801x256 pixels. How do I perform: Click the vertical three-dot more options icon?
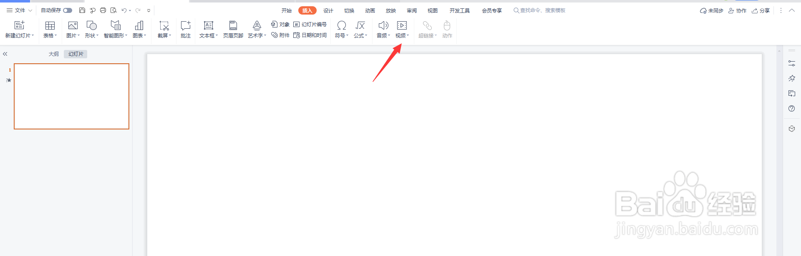coord(781,10)
